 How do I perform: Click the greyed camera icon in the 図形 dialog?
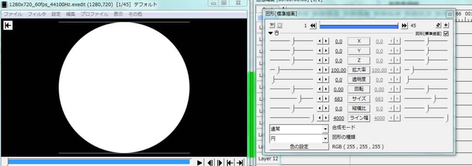pos(272,26)
